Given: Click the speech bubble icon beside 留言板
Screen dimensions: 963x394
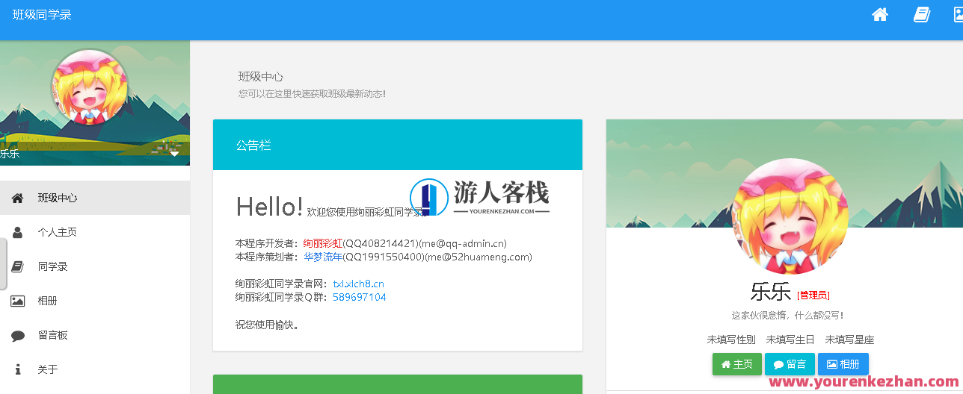Looking at the screenshot, I should (x=18, y=336).
